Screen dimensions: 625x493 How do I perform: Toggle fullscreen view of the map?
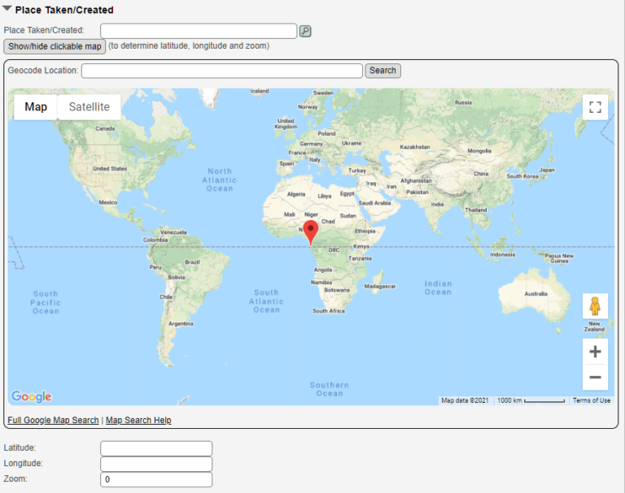(595, 107)
